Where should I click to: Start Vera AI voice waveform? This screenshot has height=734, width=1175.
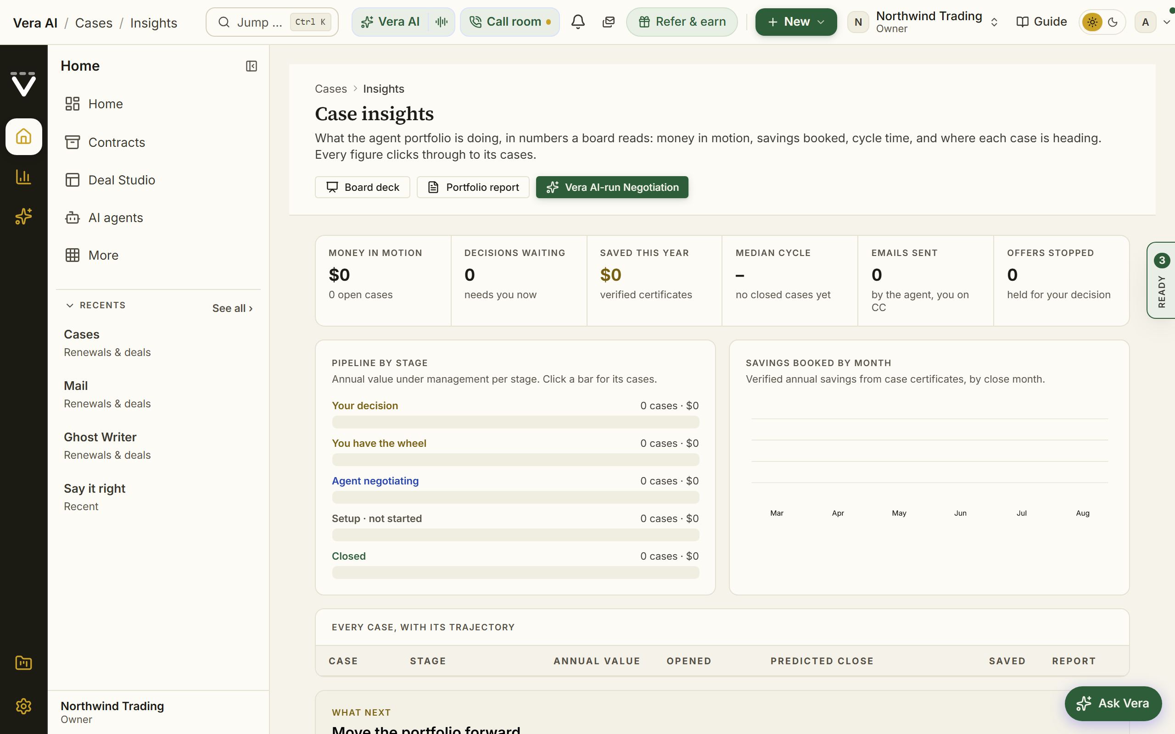click(x=442, y=22)
